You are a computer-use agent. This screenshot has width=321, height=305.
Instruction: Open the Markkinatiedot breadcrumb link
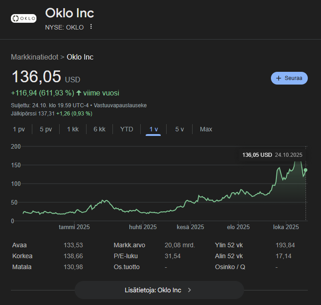35,57
